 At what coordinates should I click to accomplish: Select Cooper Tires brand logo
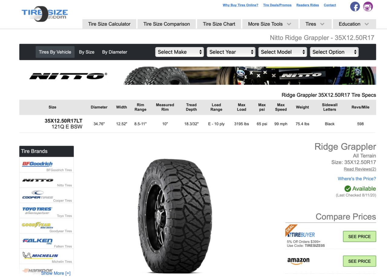(x=38, y=195)
